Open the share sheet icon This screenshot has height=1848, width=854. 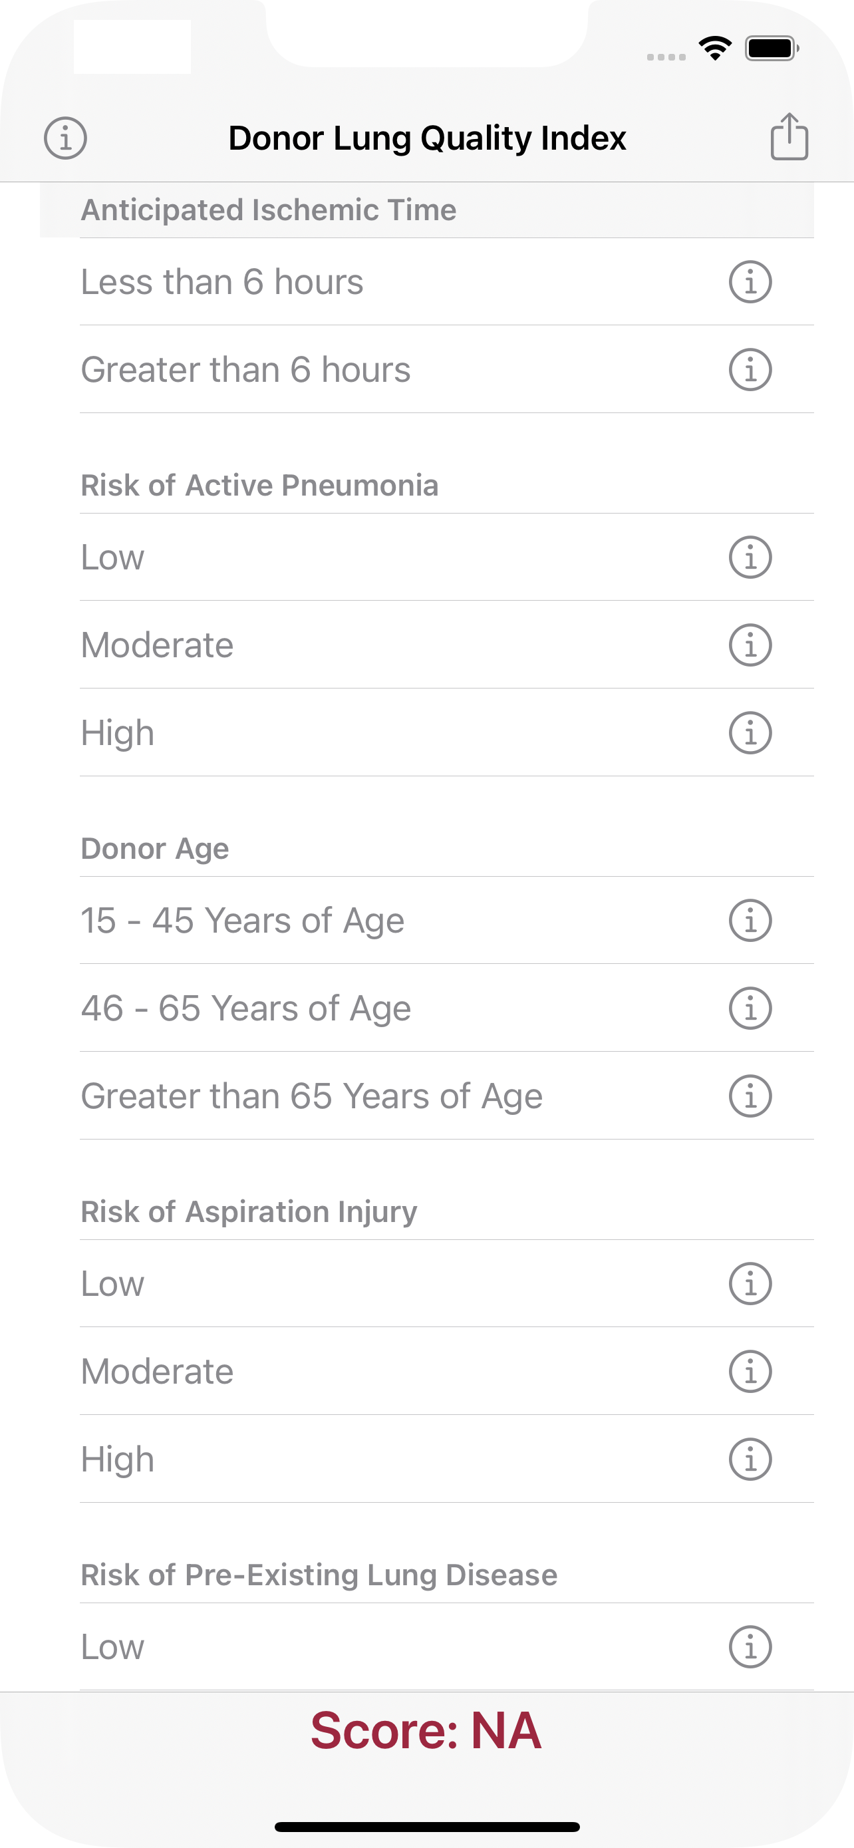[x=789, y=136]
